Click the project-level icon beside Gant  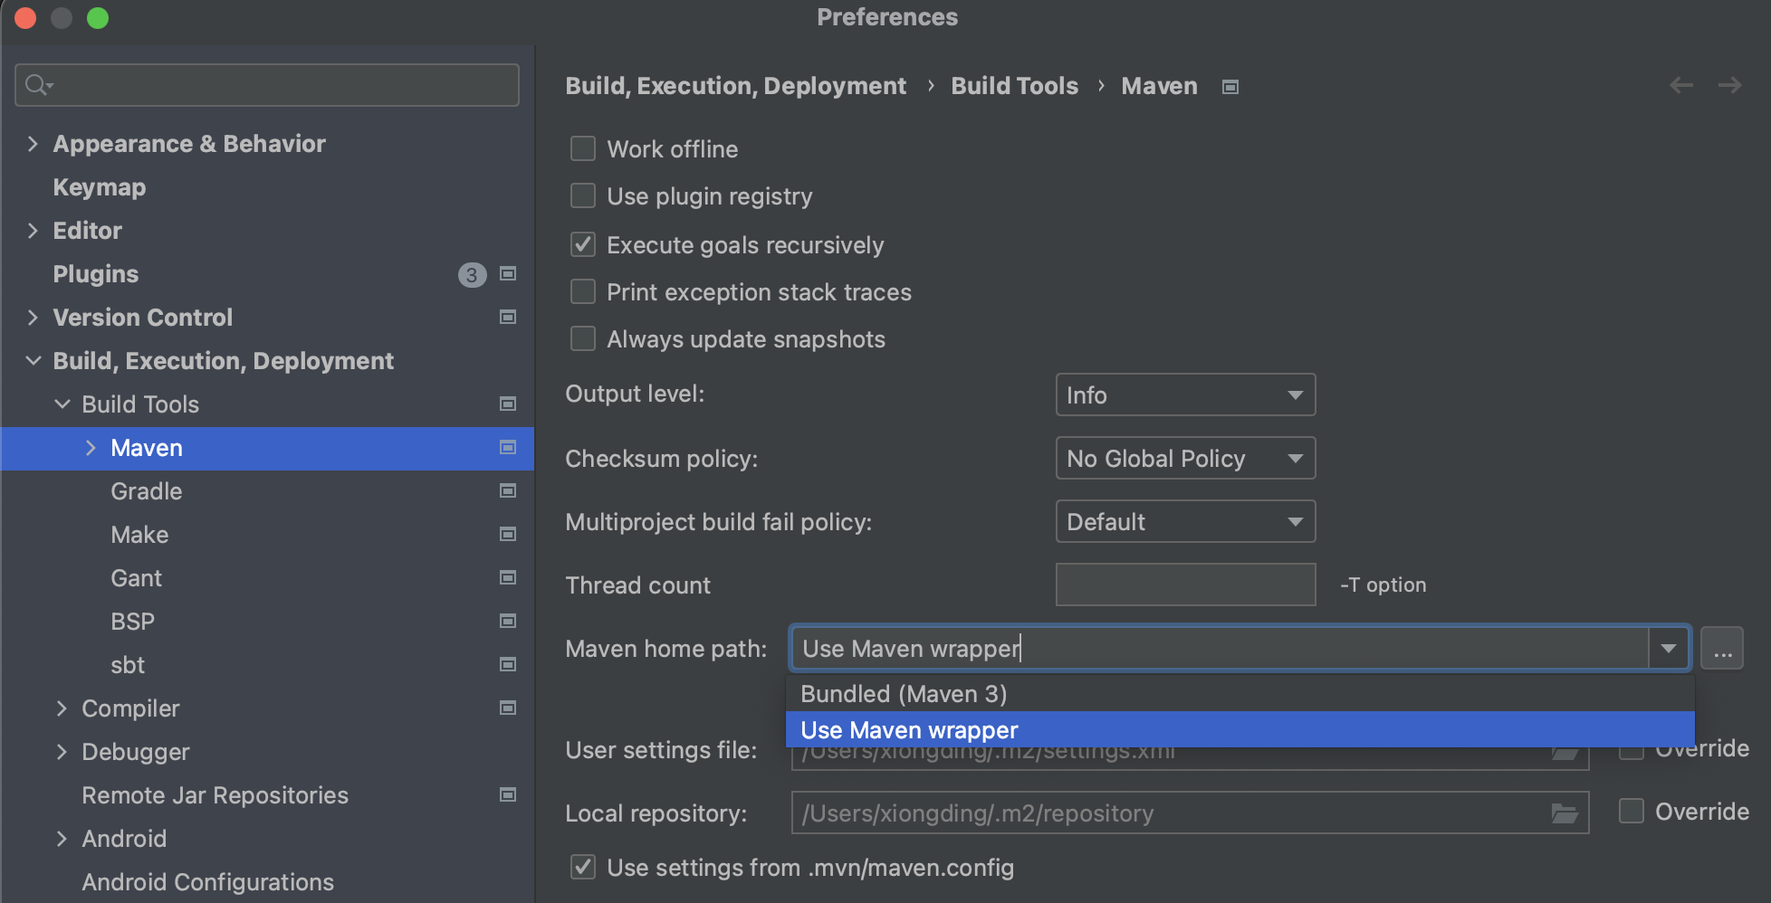click(508, 578)
